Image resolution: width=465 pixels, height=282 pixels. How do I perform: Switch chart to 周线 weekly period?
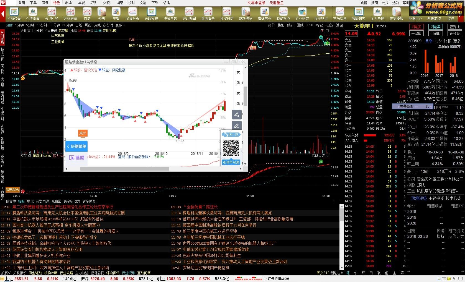pyautogui.click(x=88, y=25)
